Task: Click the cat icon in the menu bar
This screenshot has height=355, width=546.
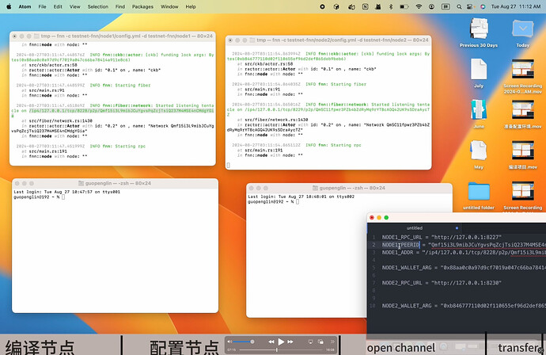Action: click(x=377, y=6)
